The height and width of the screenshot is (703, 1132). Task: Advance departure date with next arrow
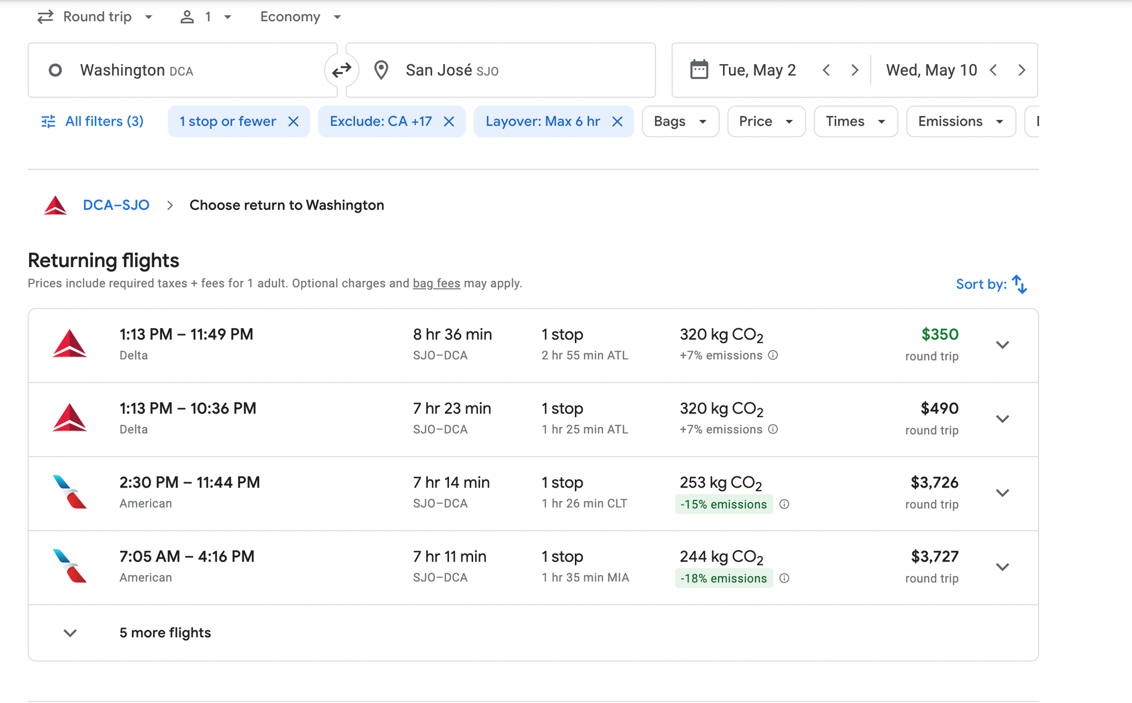(x=855, y=70)
